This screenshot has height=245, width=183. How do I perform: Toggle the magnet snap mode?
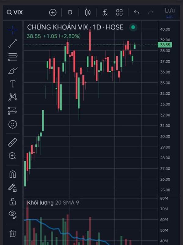[x=13, y=174]
